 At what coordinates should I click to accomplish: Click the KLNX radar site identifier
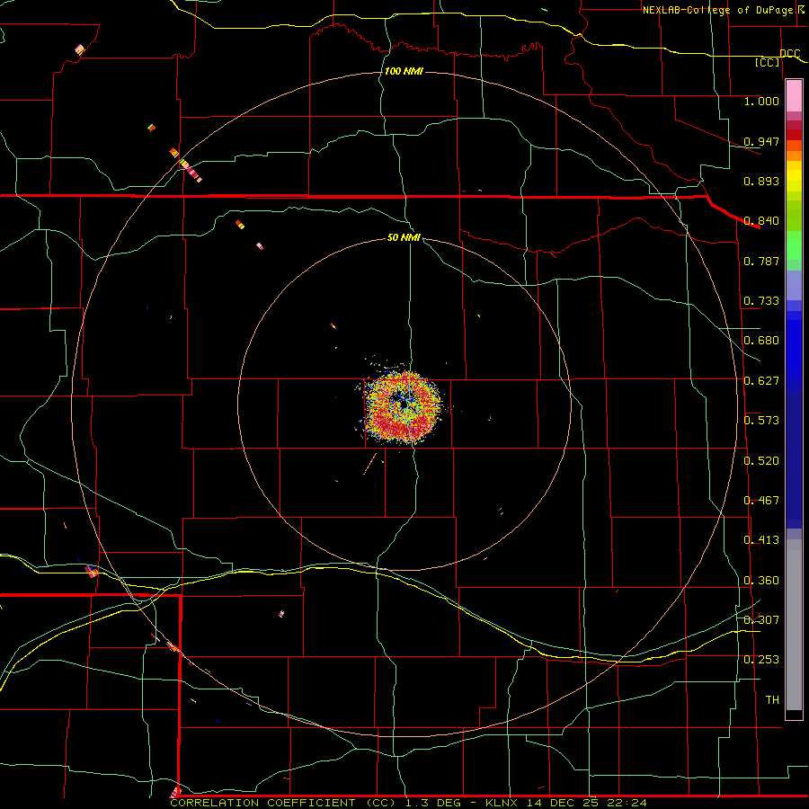(x=503, y=803)
